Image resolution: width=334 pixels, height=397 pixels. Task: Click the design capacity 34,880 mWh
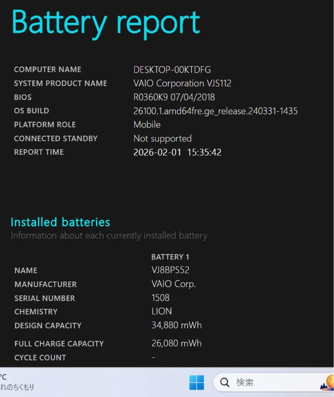pyautogui.click(x=176, y=325)
